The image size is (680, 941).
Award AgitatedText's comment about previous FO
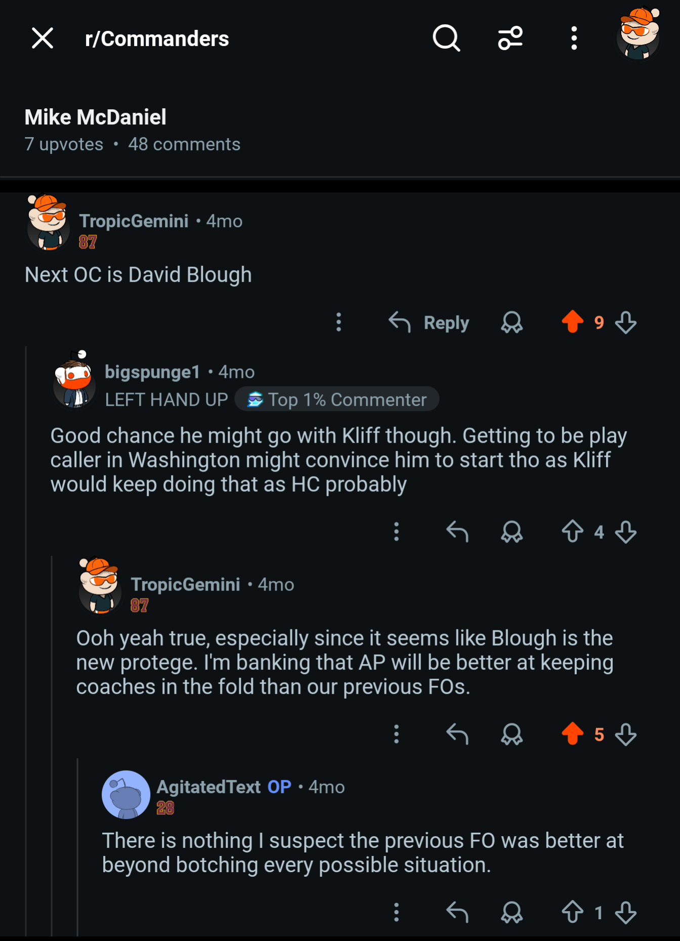pos(512,912)
